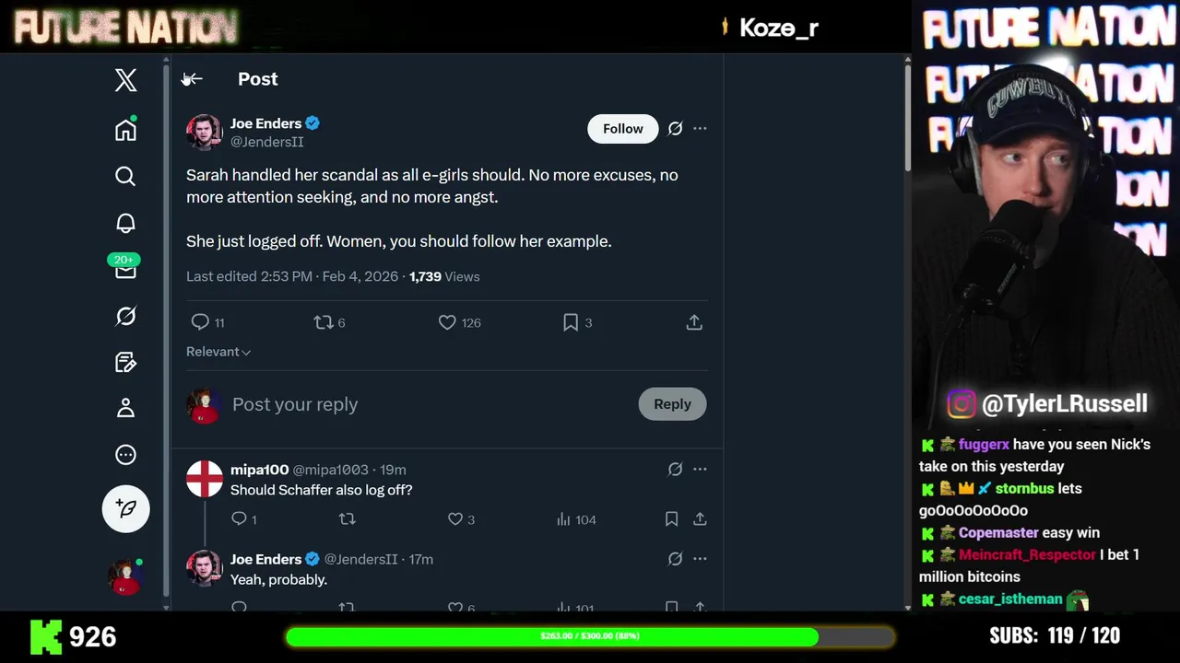Open the Profile person icon

(x=125, y=408)
